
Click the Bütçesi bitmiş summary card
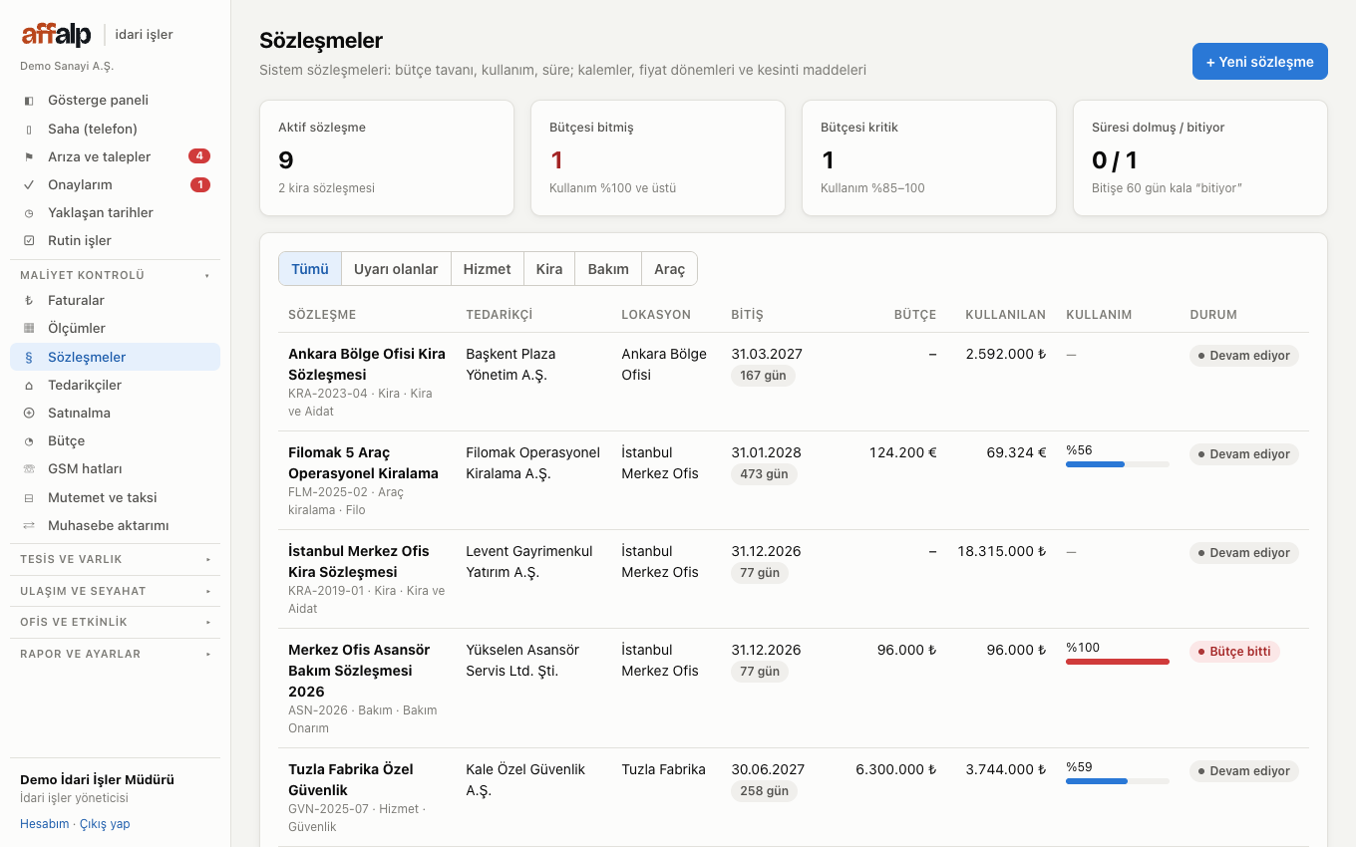658,157
